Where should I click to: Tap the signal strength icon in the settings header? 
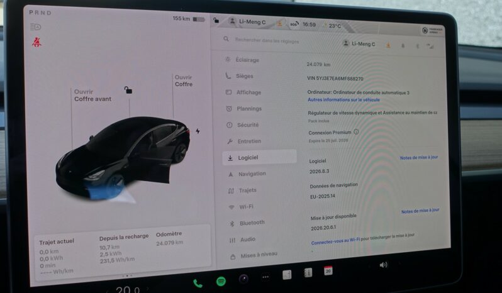(x=430, y=47)
